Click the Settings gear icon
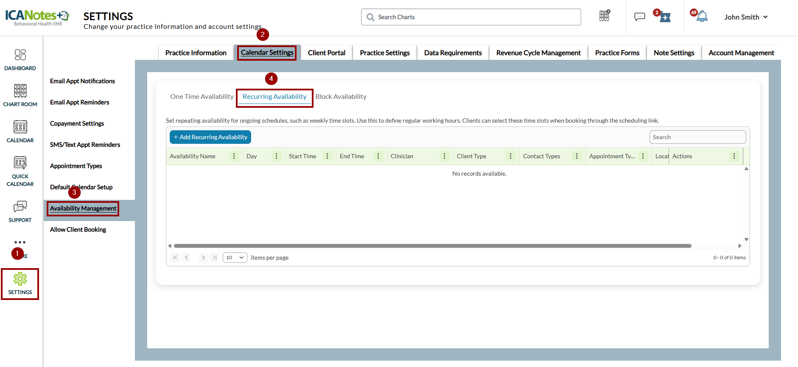 click(x=20, y=279)
